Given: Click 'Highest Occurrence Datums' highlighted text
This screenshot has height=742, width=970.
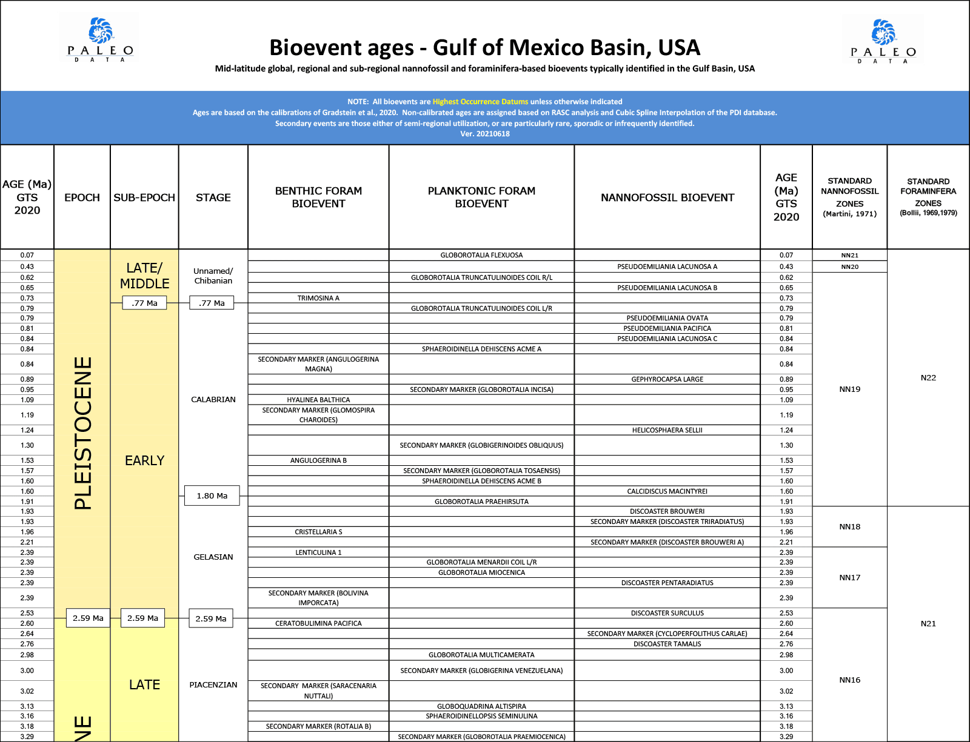Looking at the screenshot, I should [x=480, y=102].
